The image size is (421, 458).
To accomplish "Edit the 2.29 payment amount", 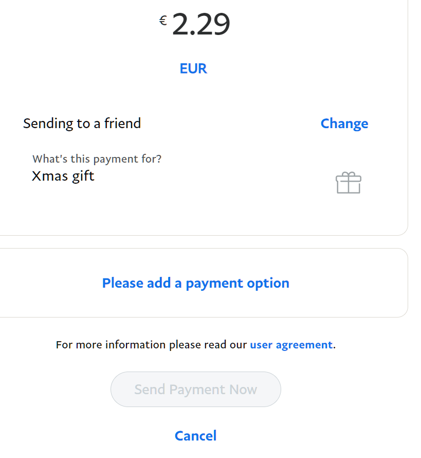I will pyautogui.click(x=200, y=24).
